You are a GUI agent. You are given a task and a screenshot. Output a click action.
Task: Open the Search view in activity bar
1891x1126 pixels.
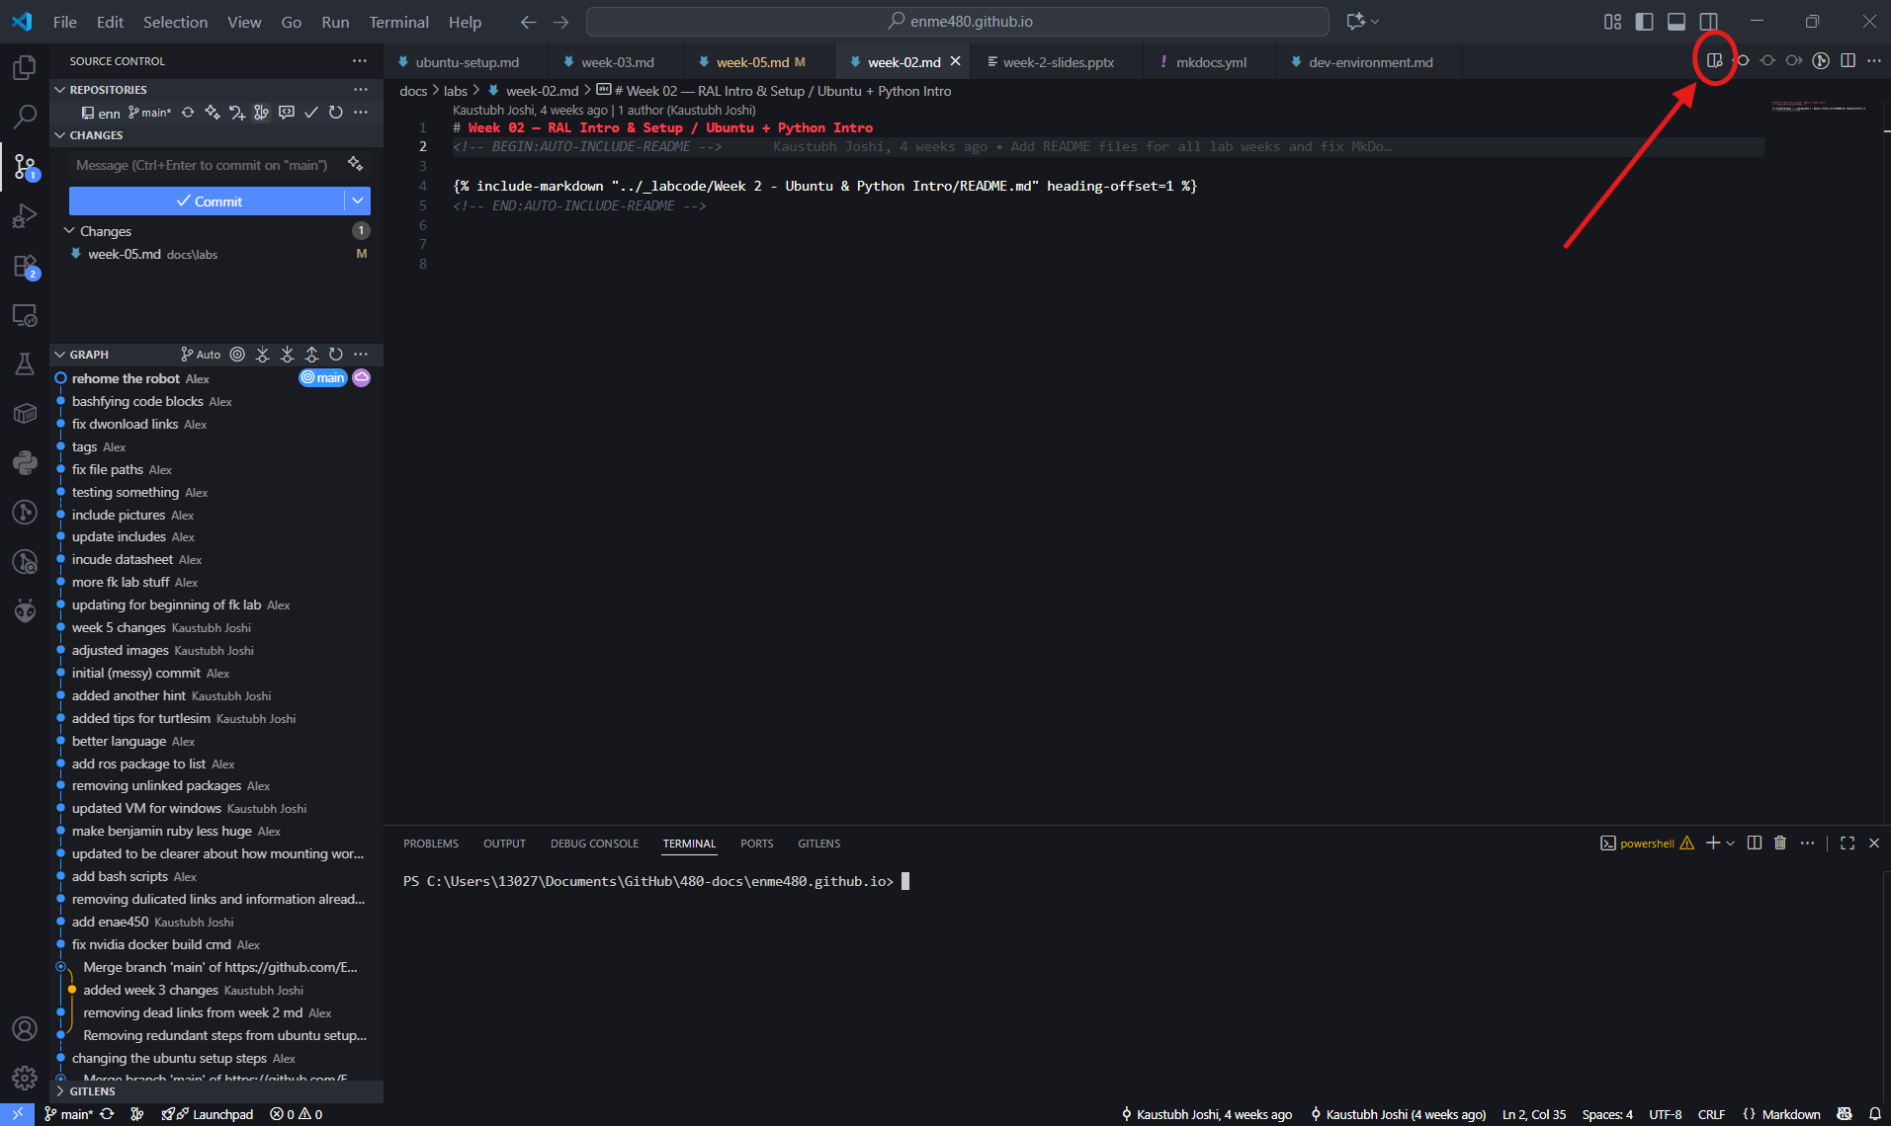point(25,117)
